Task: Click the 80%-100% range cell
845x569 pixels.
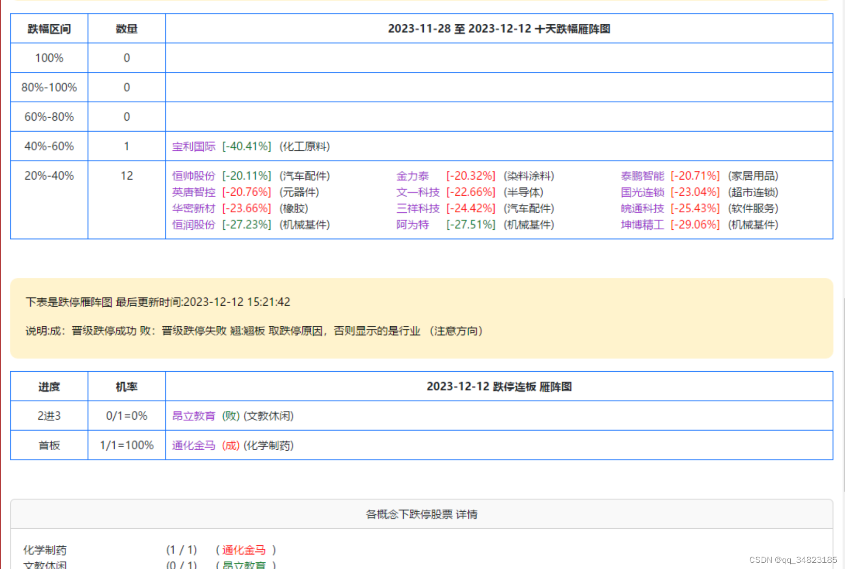Action: tap(49, 87)
